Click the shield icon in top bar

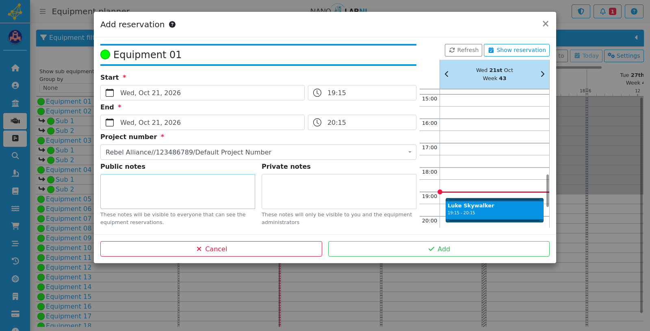point(581,11)
